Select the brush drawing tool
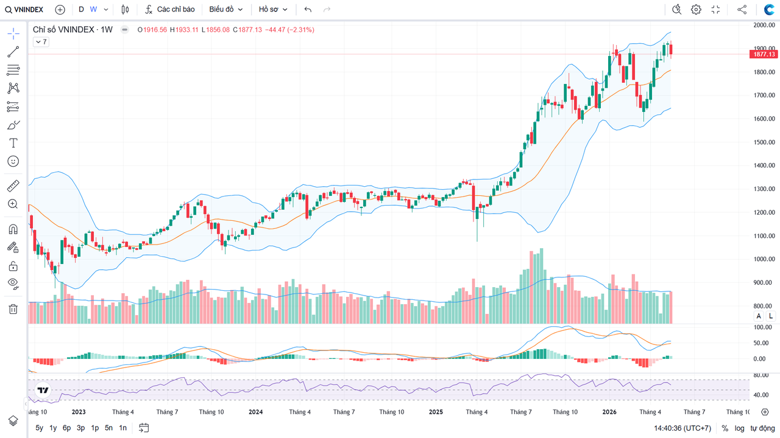Viewport: 780px width, 438px height. pyautogui.click(x=13, y=125)
